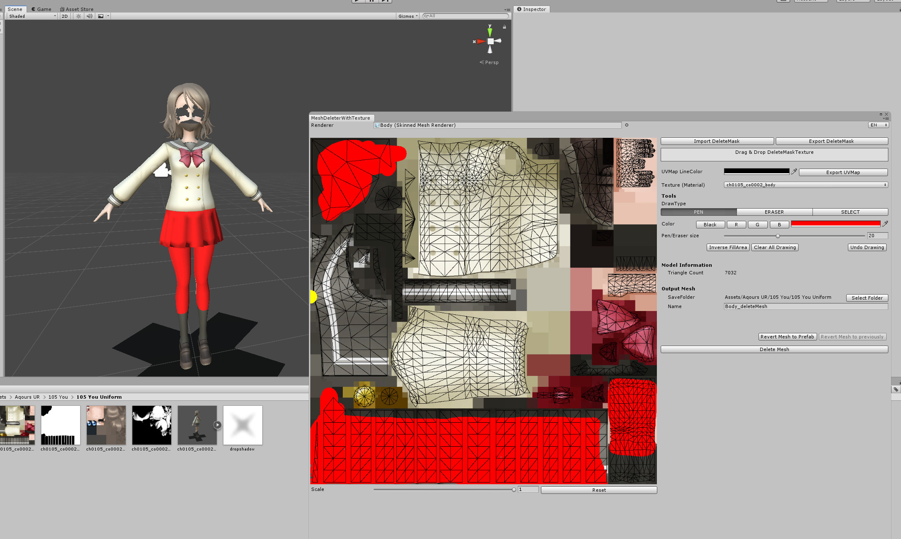The height and width of the screenshot is (539, 901).
Task: Switch to the Game tab
Action: click(41, 9)
